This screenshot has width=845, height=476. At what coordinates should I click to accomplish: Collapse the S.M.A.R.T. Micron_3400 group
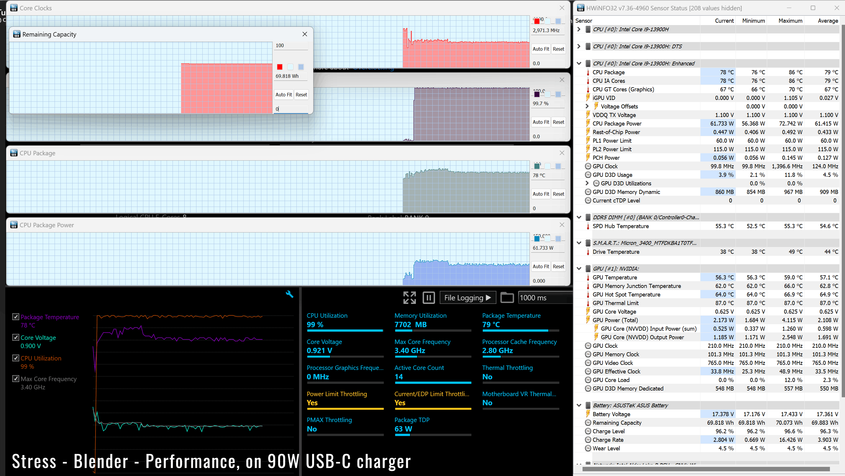point(579,243)
